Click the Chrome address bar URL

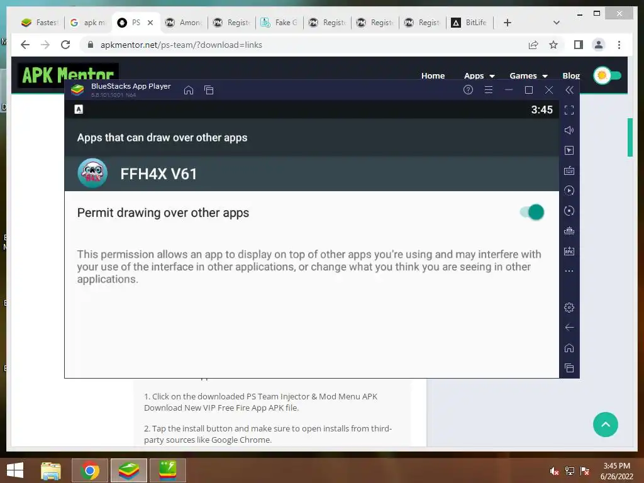[x=181, y=45]
